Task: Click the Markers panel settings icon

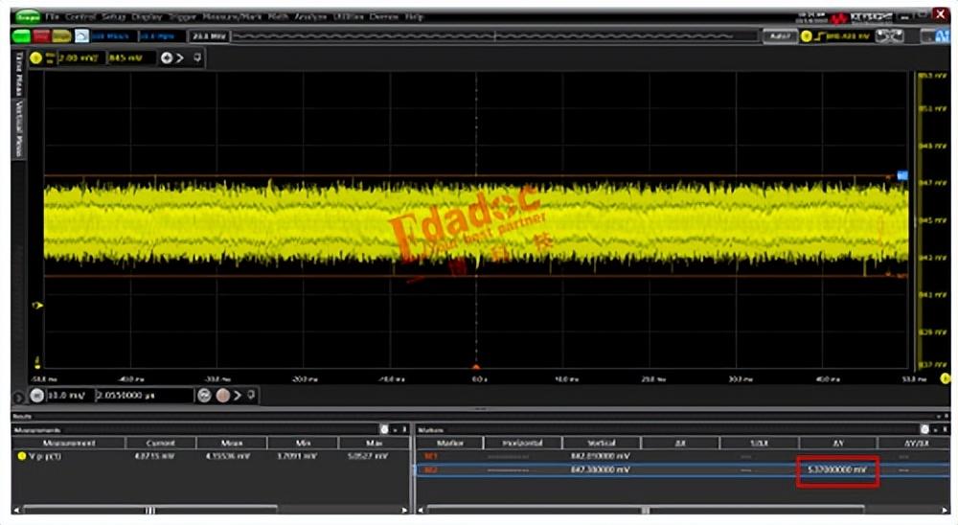Action: (x=925, y=429)
